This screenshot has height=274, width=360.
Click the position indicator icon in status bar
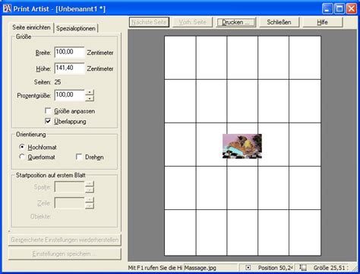coord(248,267)
